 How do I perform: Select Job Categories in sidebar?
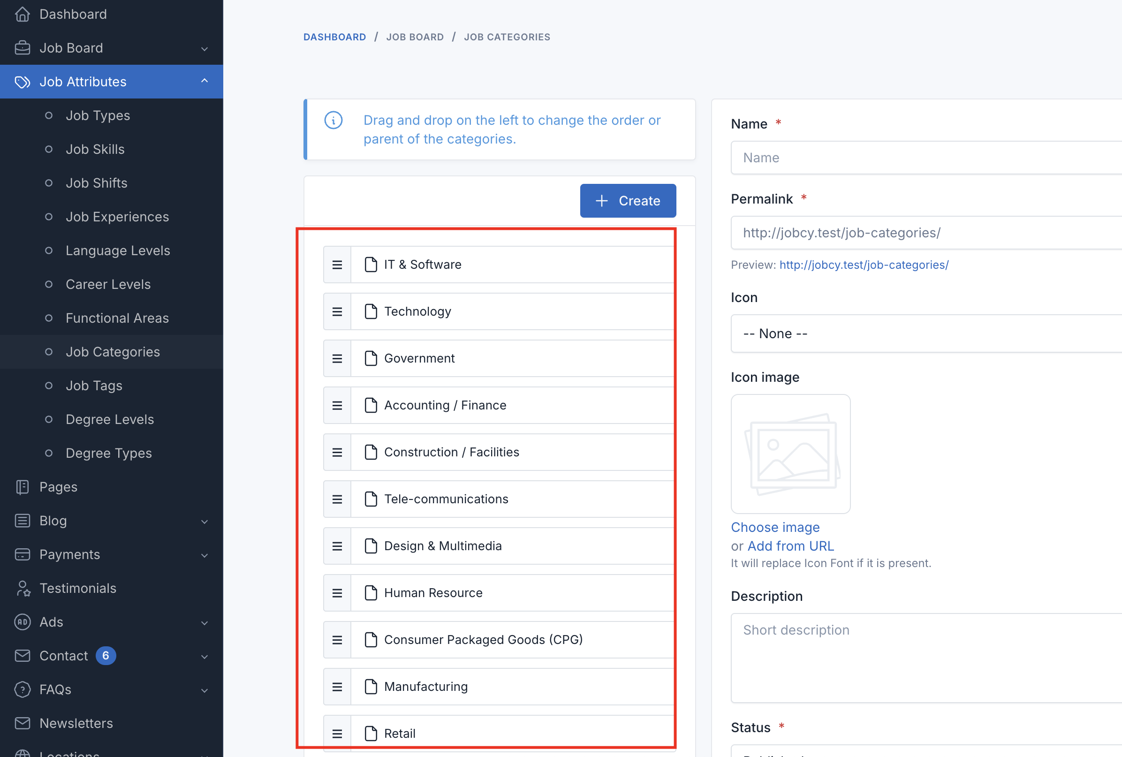tap(113, 352)
